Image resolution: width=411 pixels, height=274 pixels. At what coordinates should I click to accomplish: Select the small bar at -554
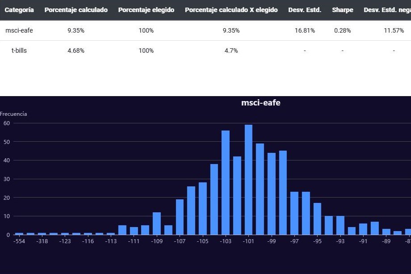19,233
